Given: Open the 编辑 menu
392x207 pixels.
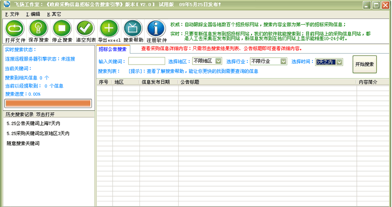Looking at the screenshot, I should 33,14.
